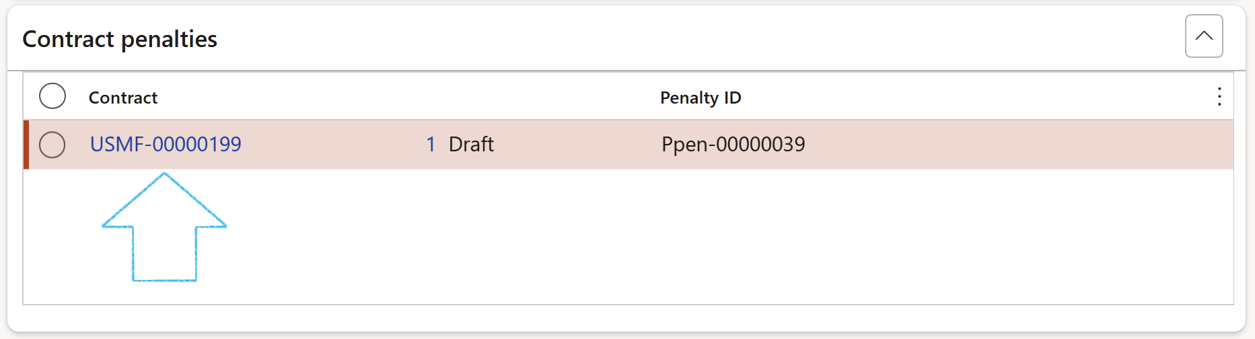Click blank header bar beside Contract penalties title

click(673, 40)
